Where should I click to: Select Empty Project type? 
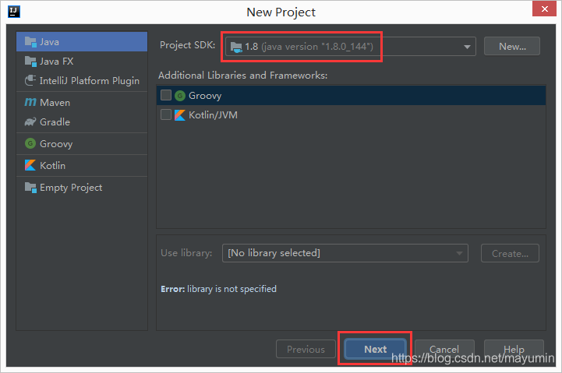pos(82,188)
